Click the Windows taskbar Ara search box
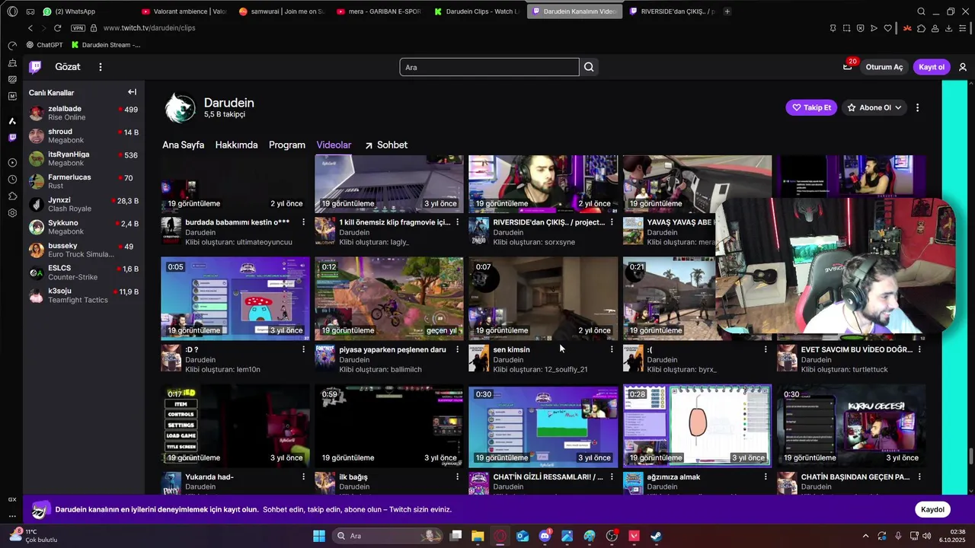This screenshot has height=548, width=975. point(388,536)
